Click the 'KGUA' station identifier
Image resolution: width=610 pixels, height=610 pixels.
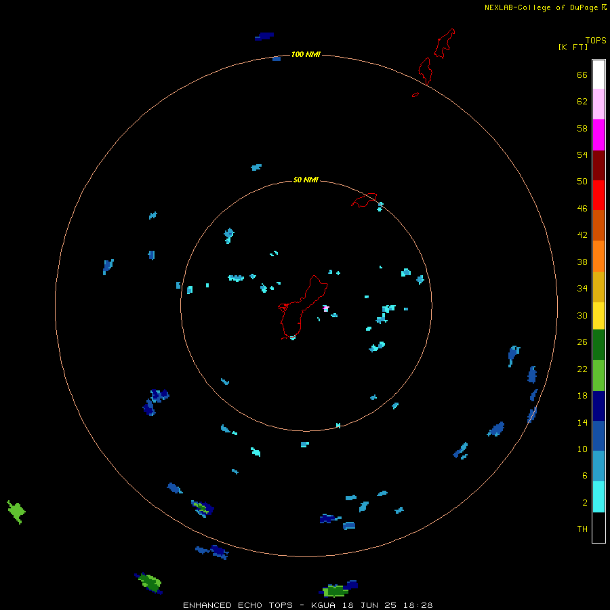[x=325, y=605]
